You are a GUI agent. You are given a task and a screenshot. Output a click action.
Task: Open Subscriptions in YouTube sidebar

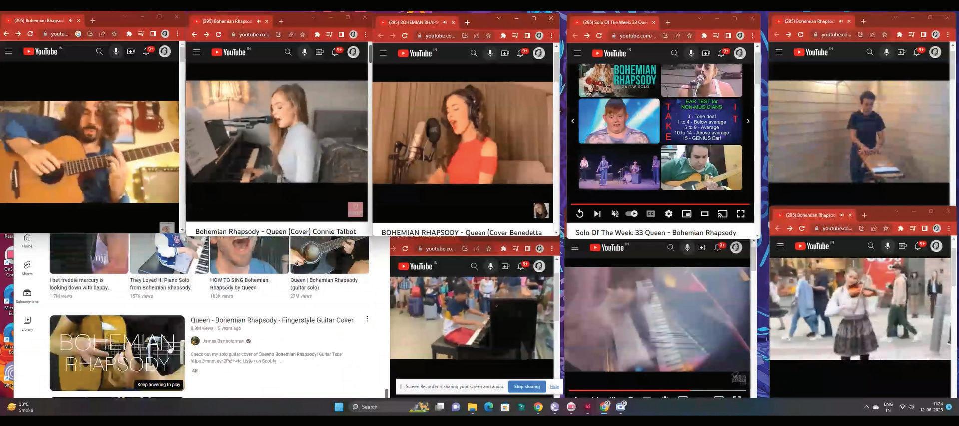pyautogui.click(x=27, y=296)
